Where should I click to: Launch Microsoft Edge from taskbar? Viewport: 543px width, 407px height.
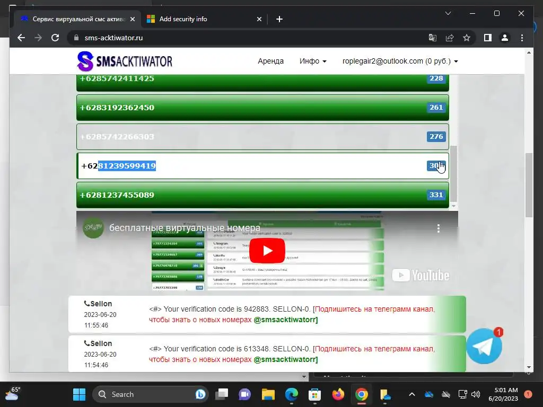tap(291, 394)
